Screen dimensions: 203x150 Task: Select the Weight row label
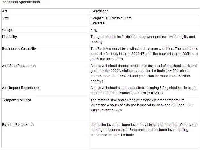(x=8, y=30)
